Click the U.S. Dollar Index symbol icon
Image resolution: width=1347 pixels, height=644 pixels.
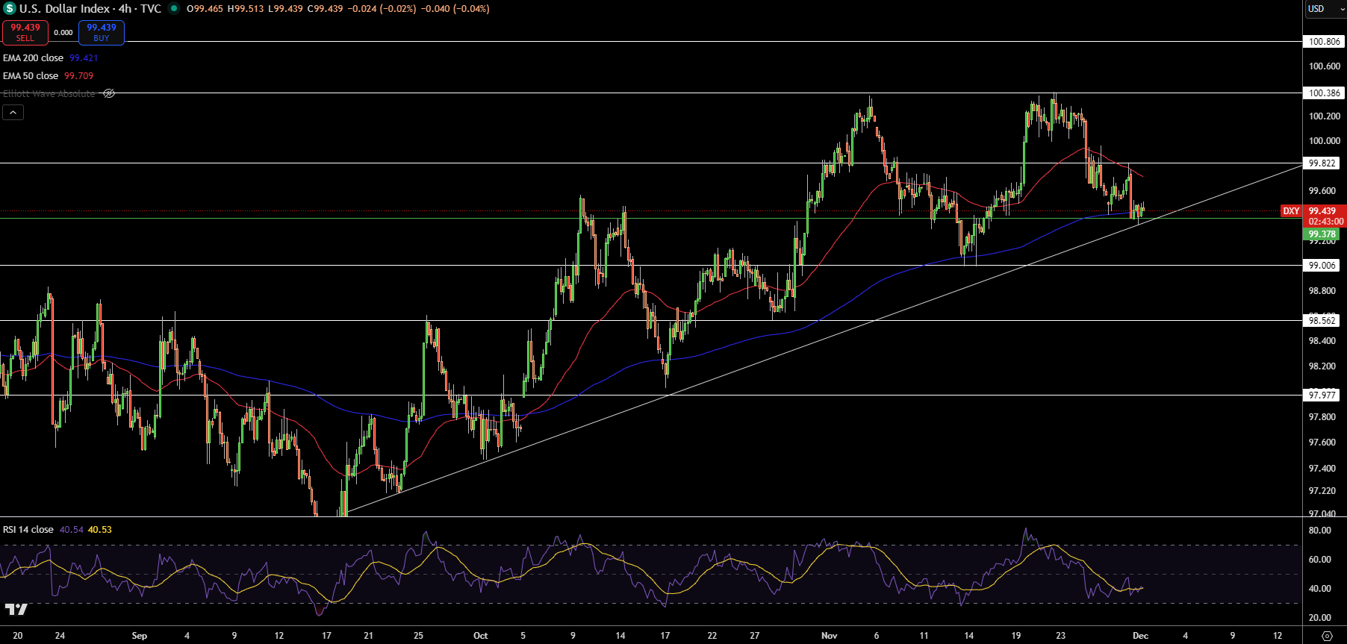[x=10, y=9]
